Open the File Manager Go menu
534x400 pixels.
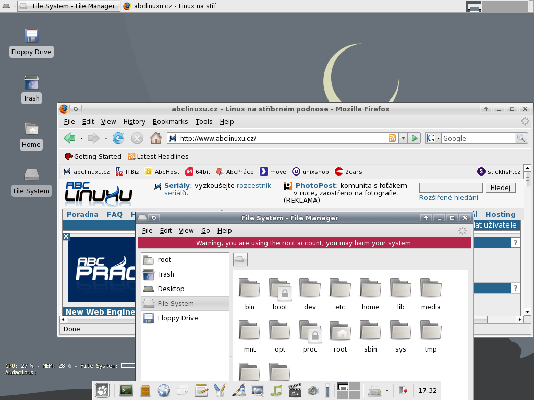205,231
